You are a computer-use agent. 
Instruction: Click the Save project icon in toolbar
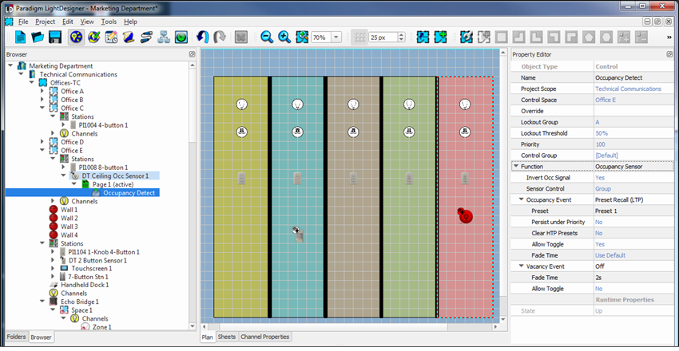click(55, 37)
